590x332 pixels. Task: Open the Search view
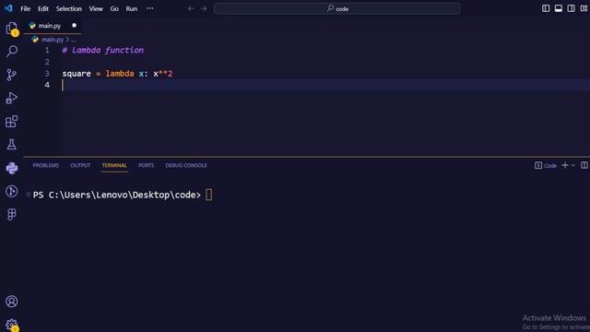coord(12,52)
